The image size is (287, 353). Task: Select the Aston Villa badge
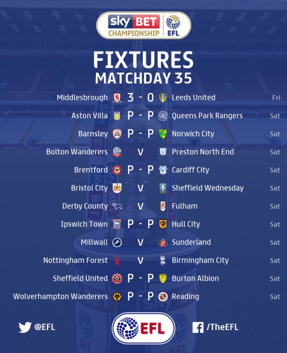(x=117, y=116)
